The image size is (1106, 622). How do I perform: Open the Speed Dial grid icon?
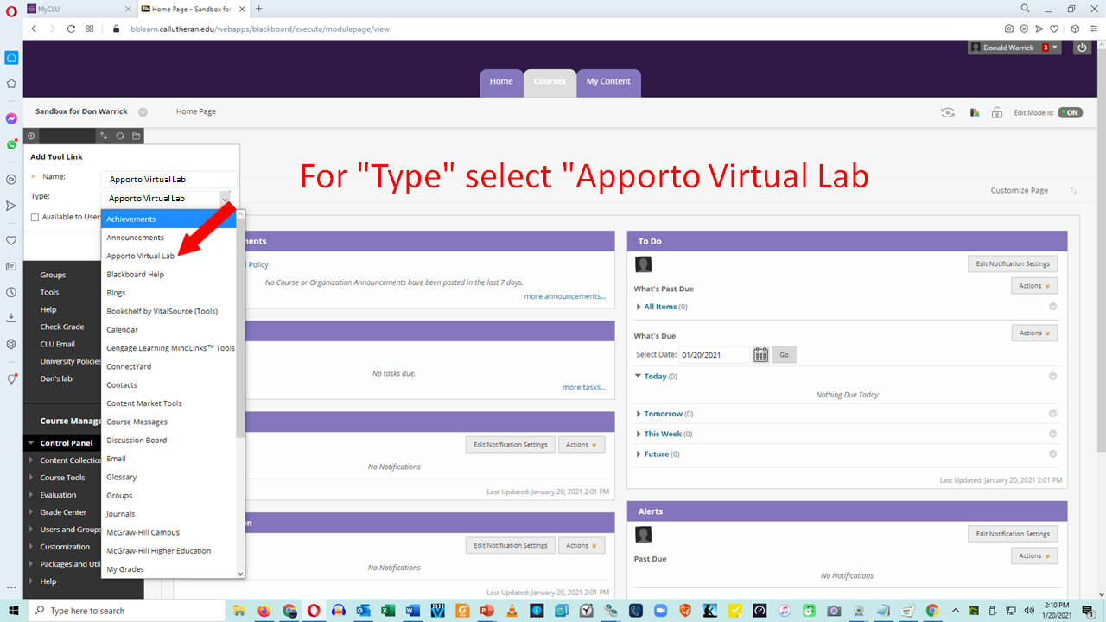[x=90, y=29]
